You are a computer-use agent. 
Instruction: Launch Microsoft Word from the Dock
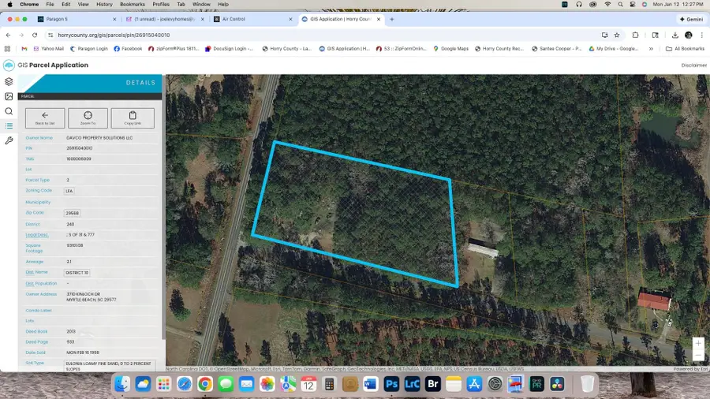pyautogui.click(x=371, y=384)
